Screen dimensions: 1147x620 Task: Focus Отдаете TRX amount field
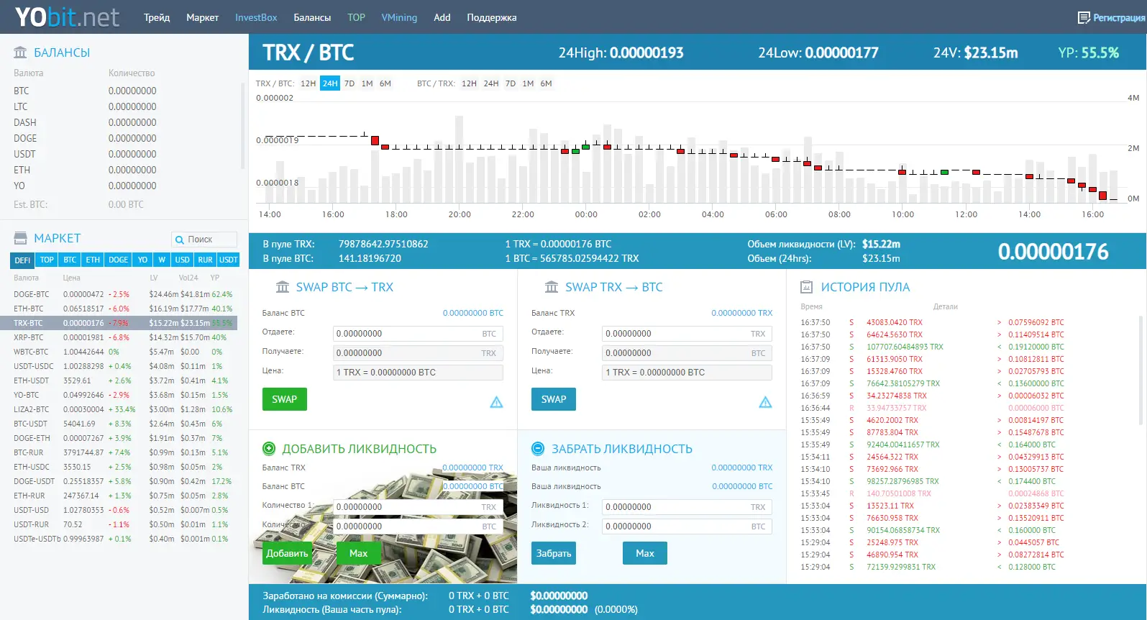pos(687,334)
